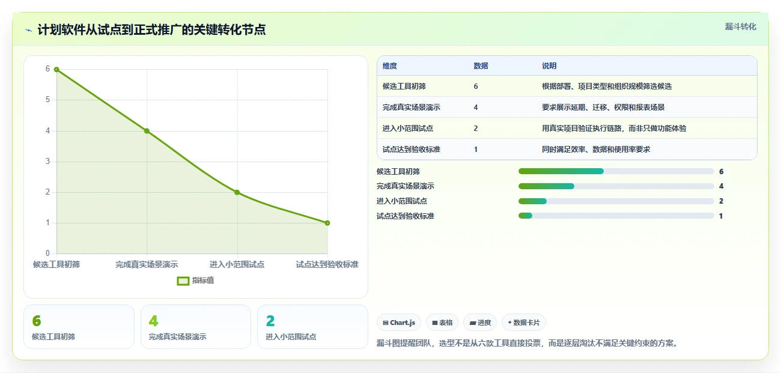Image resolution: width=781 pixels, height=373 pixels.
Task: Open the 候选工具初筛 stat card with 6
Action: pyautogui.click(x=79, y=327)
